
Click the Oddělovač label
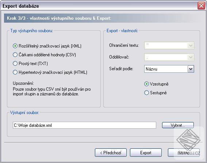pos(119,57)
